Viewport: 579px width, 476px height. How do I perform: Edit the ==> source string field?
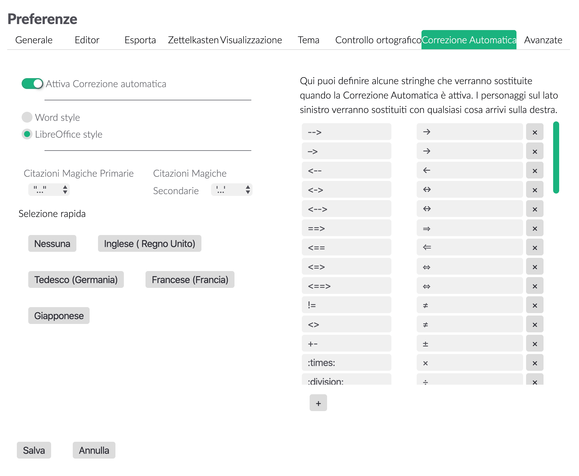coord(347,228)
